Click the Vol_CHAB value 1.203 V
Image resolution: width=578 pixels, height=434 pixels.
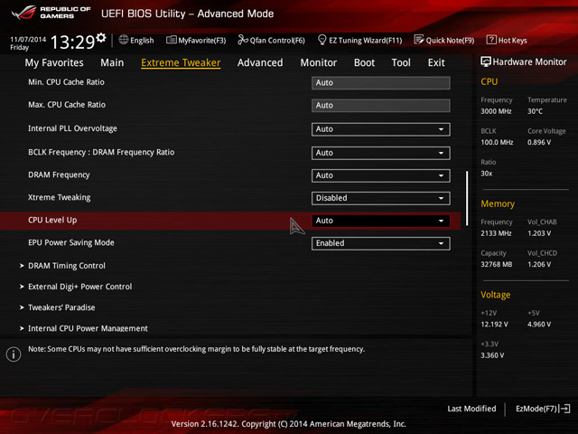point(539,233)
